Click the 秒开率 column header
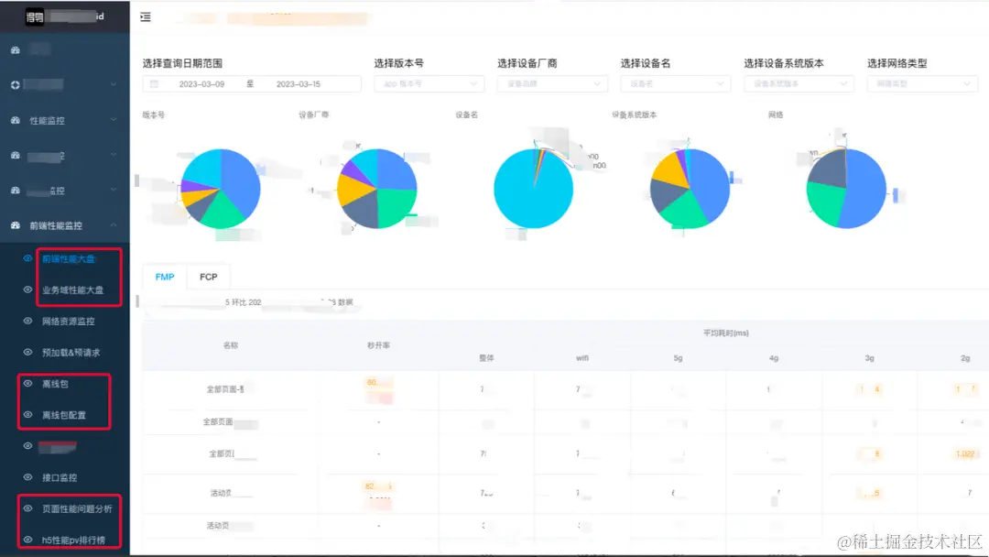The height and width of the screenshot is (557, 989). click(x=378, y=345)
